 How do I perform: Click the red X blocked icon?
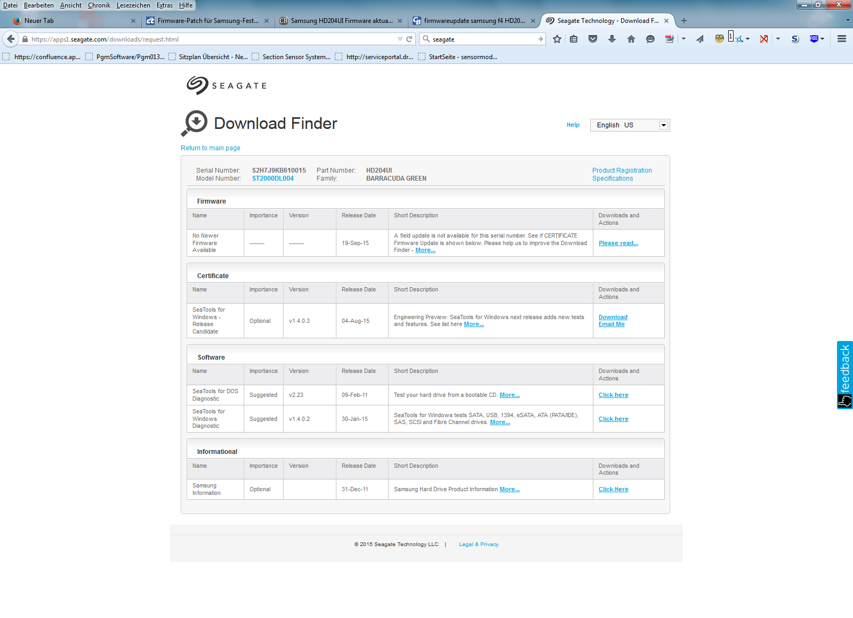[764, 39]
